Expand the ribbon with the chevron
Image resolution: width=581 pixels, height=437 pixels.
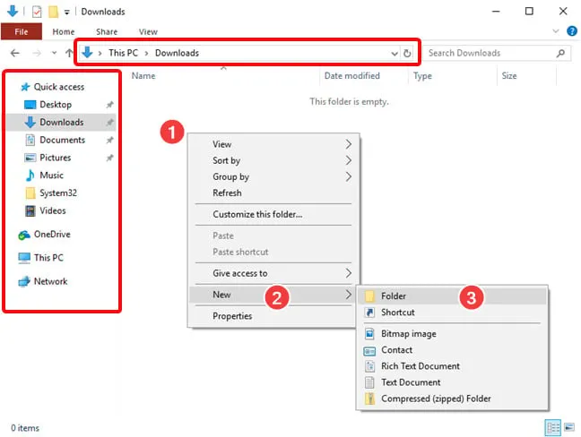coord(557,31)
